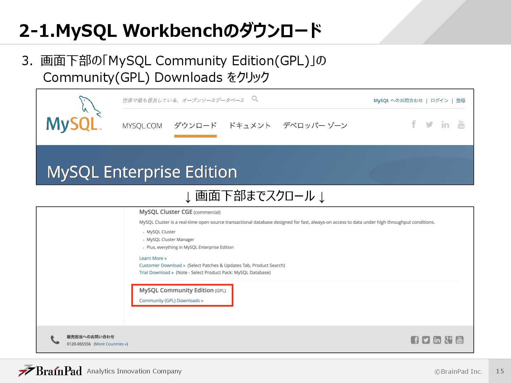
Task: Click the ログイン link
Action: point(439,100)
